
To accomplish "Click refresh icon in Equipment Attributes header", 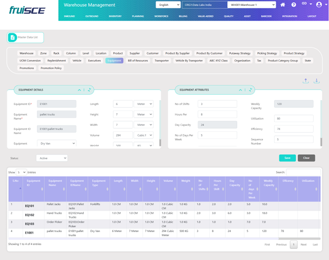I will coord(250,90).
